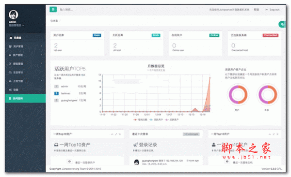This screenshot has width=291, height=177.
Task: Click the 10 Messages badge
Action: coord(191,134)
